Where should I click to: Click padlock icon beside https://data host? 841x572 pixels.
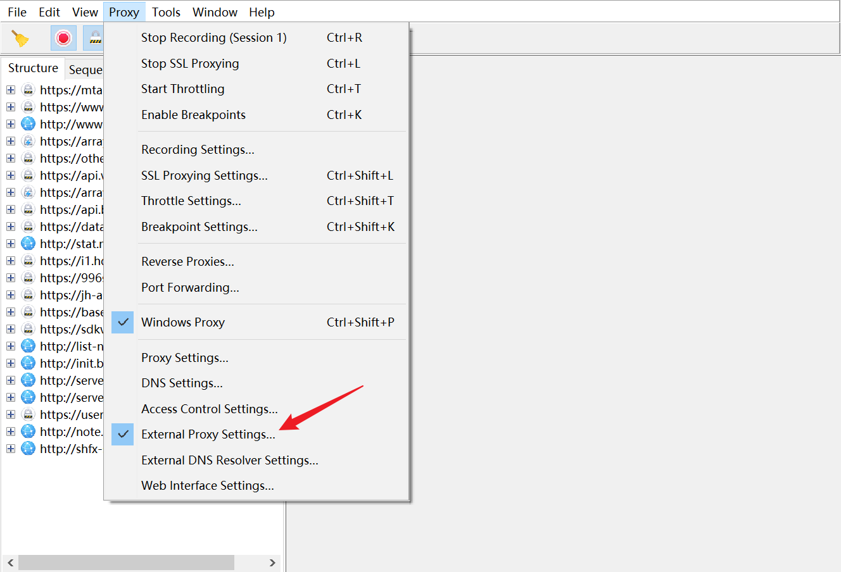coord(28,227)
